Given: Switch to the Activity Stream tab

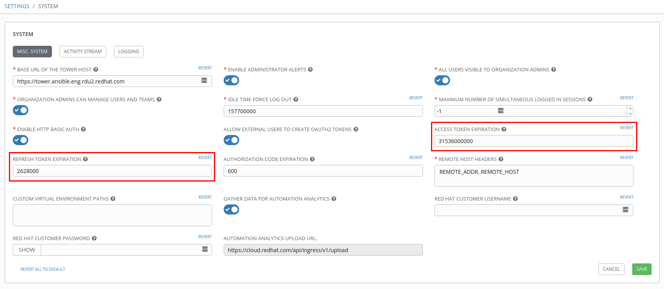Looking at the screenshot, I should [x=83, y=52].
